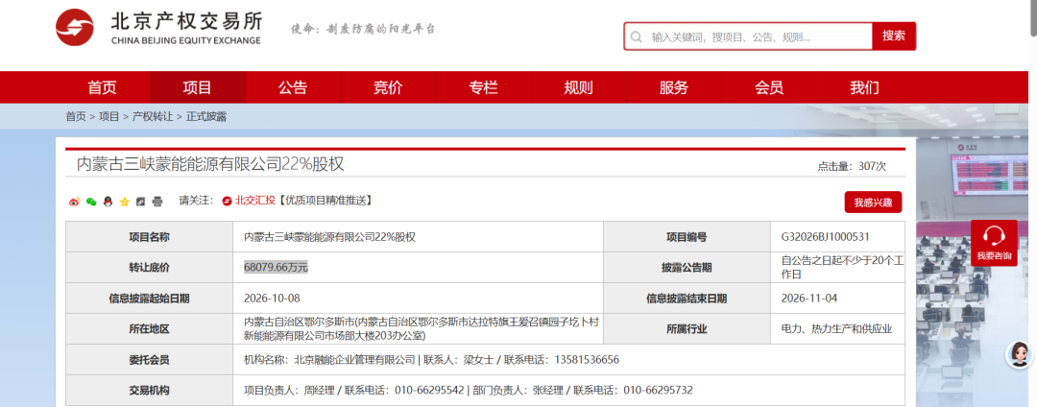Click the 正式披露 breadcrumb link
Screen dimensions: 1037x407
[206, 116]
